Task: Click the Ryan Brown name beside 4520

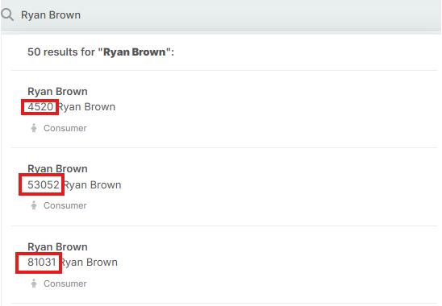Action: coord(86,107)
